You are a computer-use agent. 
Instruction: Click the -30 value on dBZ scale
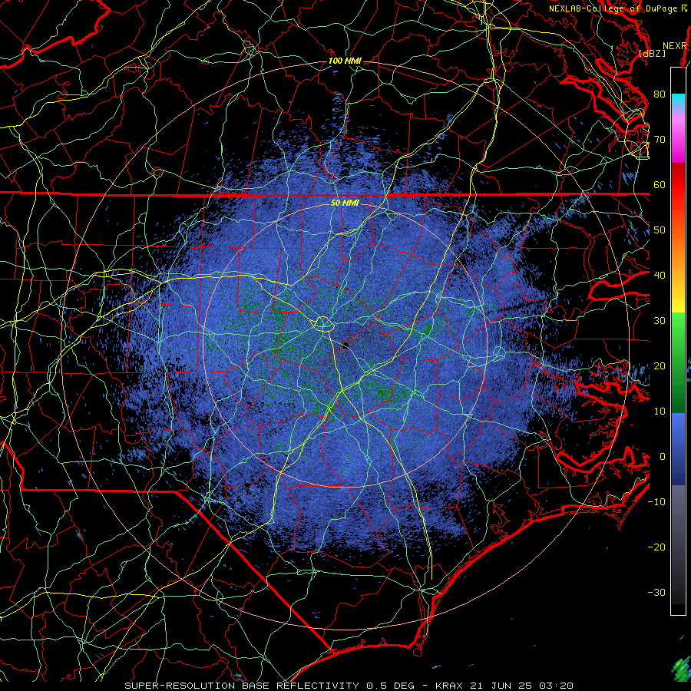656,593
